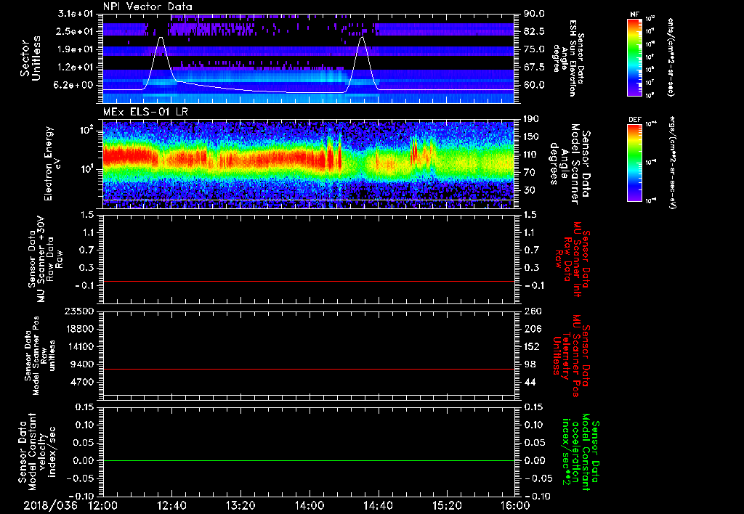Click the '44' telemetry axis tick
Screen dimensions: 744x514
coord(530,382)
